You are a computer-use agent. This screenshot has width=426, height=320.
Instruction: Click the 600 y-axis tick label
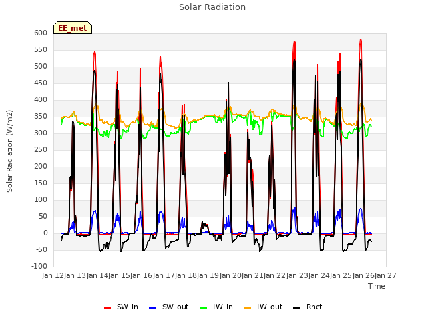[41, 33]
